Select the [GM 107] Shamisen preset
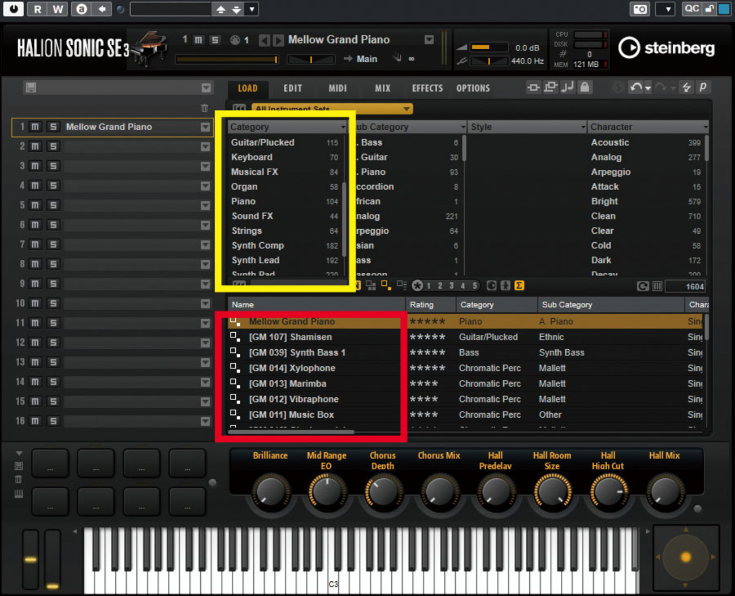The width and height of the screenshot is (735, 596). click(x=290, y=337)
